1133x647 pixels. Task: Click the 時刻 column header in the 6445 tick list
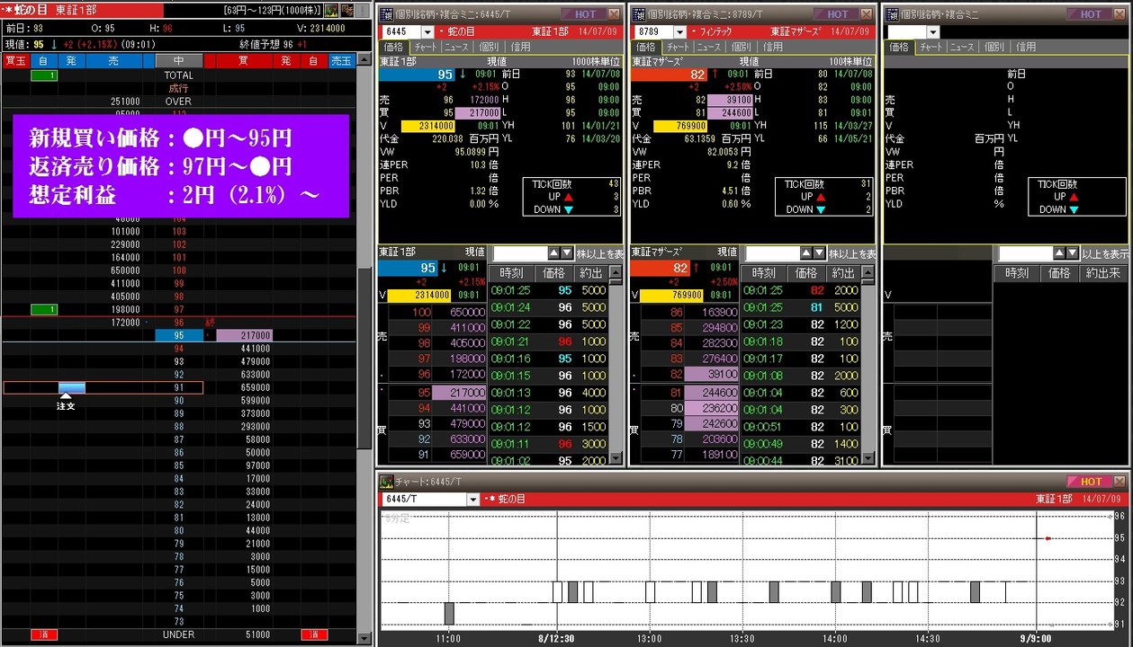(510, 273)
